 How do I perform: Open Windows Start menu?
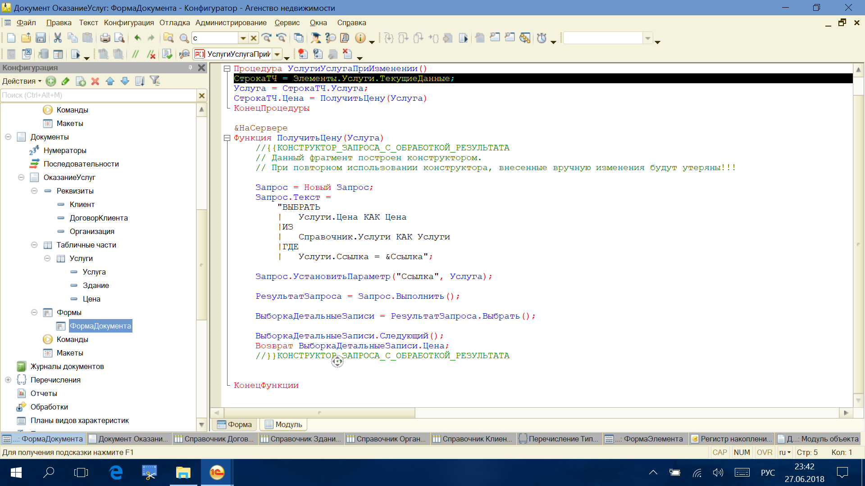coord(16,472)
